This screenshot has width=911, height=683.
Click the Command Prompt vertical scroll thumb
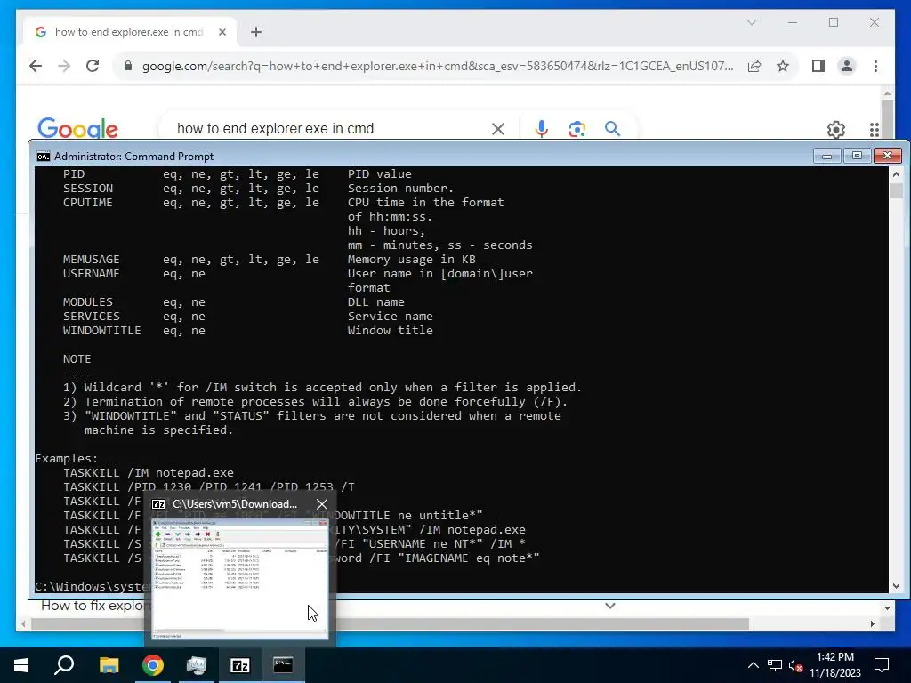tap(896, 191)
